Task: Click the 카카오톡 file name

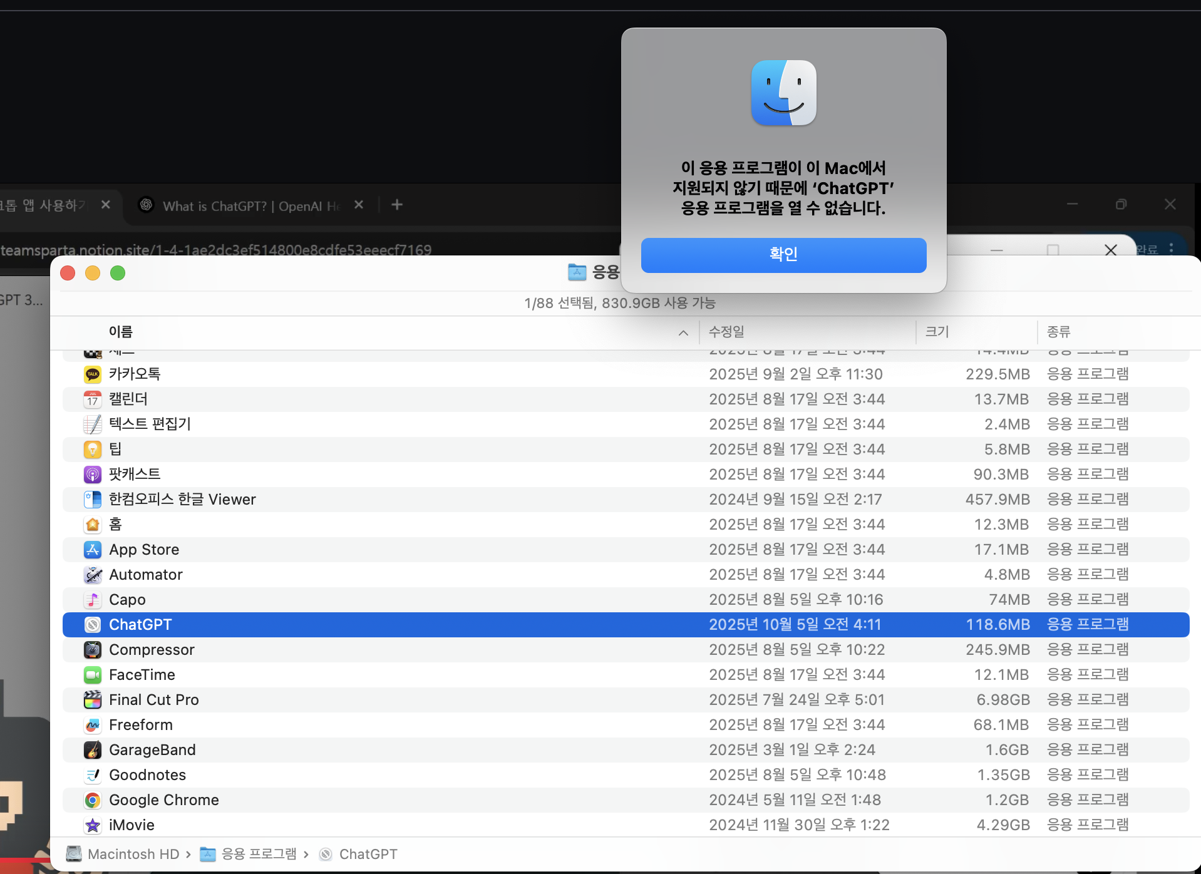Action: 135,374
